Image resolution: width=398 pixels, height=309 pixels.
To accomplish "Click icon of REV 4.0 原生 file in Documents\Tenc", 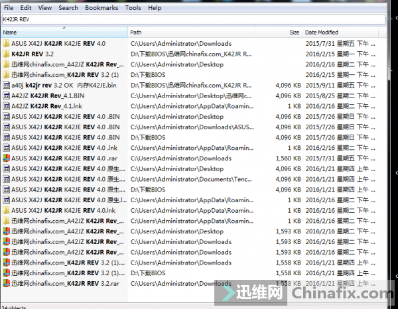I will tap(7, 179).
